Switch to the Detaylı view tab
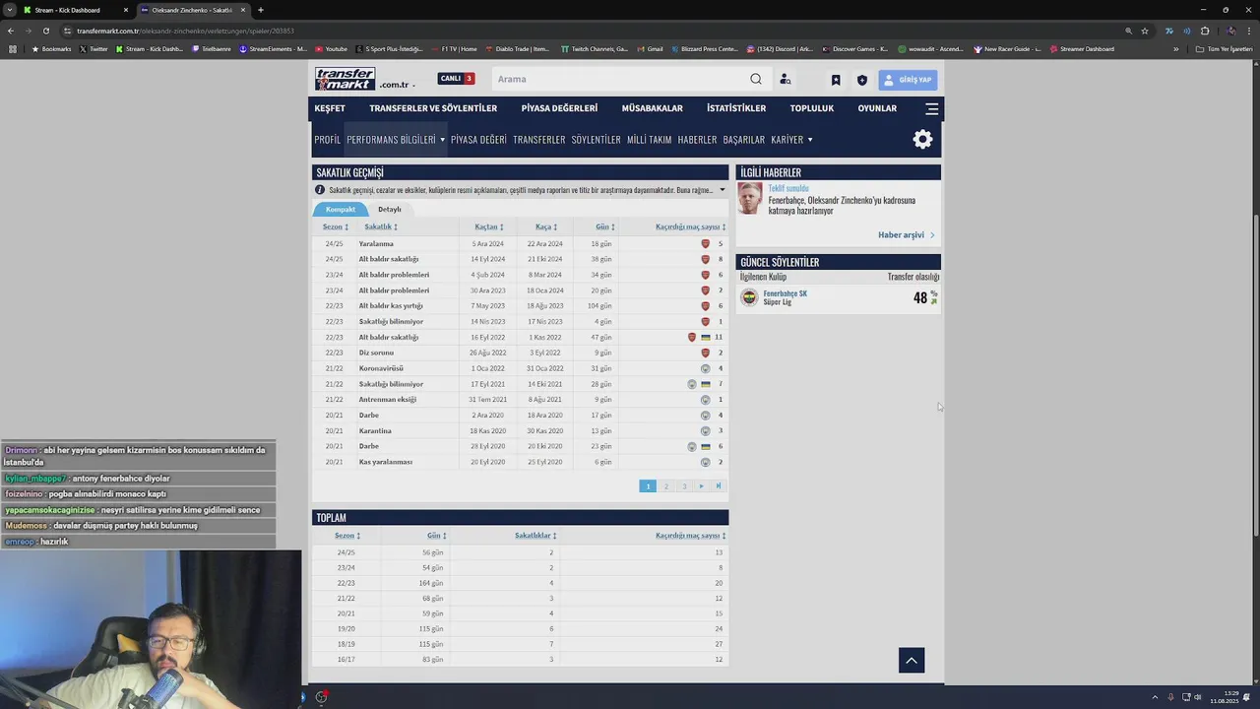 coord(390,209)
